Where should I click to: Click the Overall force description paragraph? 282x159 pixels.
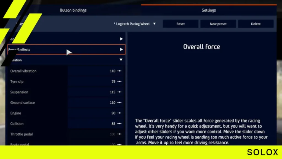201,132
